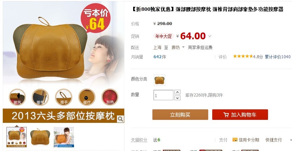Expand the payment options arrow after 快捷支付

coord(291,140)
